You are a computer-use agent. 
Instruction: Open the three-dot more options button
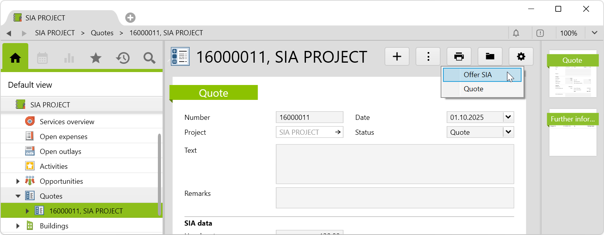tap(428, 56)
